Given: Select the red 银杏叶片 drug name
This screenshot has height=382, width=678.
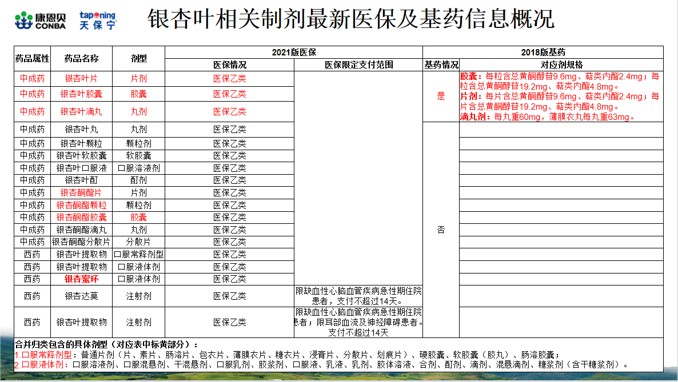Looking at the screenshot, I should coord(81,79).
